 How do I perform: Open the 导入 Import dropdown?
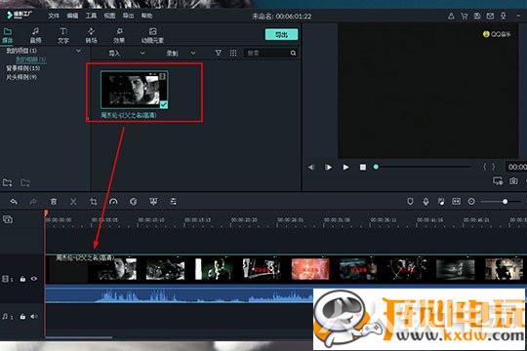pos(126,53)
